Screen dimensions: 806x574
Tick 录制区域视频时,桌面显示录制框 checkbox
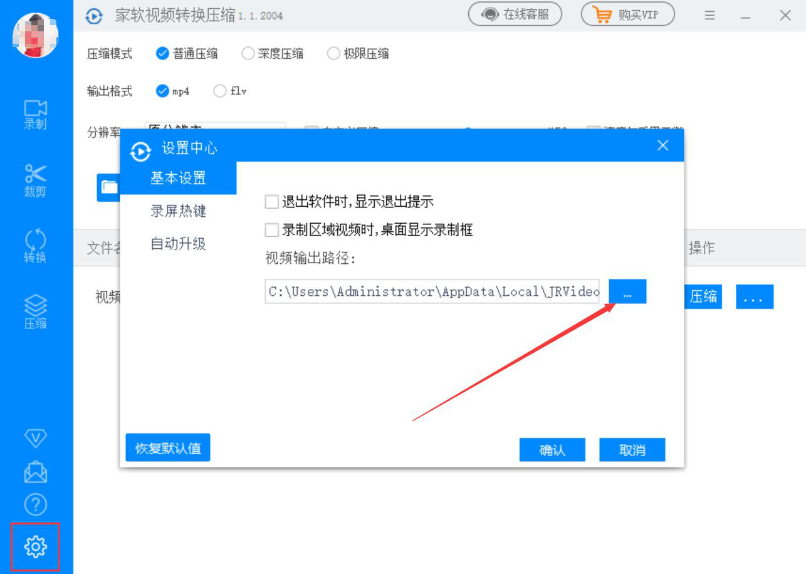click(271, 230)
